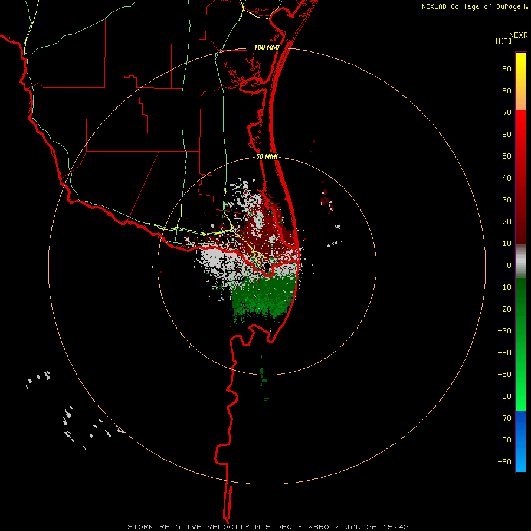The image size is (531, 531).
Task: Click the 100 NMI range ring label
Action: (267, 47)
